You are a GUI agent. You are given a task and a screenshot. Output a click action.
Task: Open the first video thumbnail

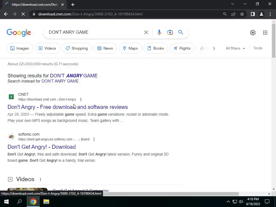(x=27, y=189)
